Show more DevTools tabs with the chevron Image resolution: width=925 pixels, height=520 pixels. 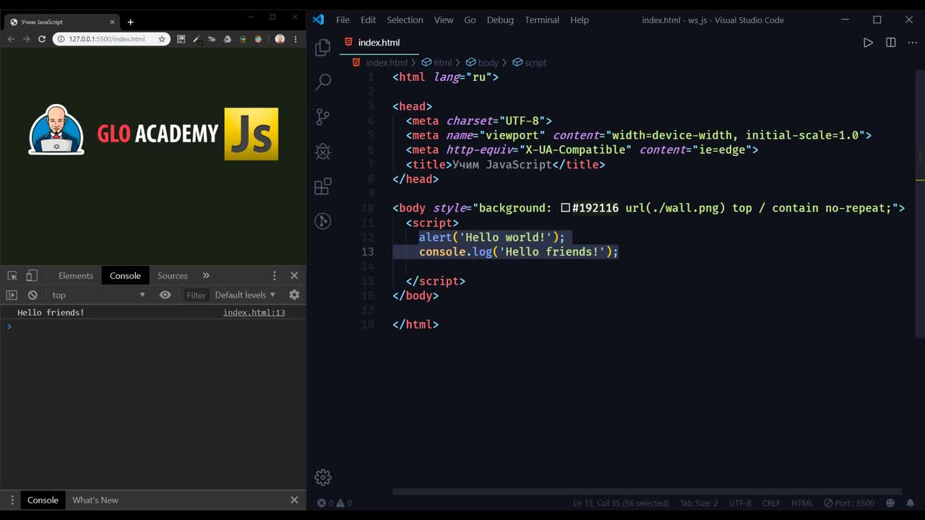(x=206, y=276)
